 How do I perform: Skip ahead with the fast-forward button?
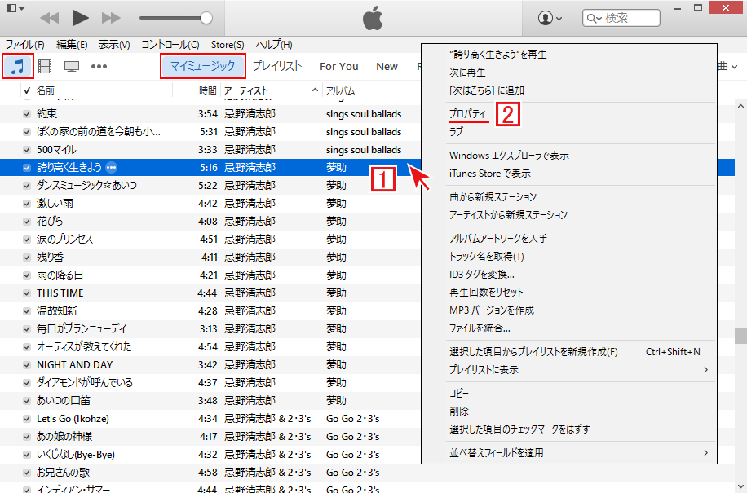(x=111, y=18)
